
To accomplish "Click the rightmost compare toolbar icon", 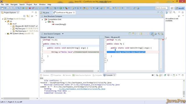I will [162, 34].
